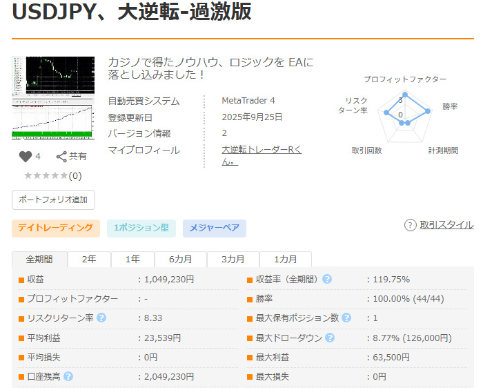This screenshot has height=388, width=483.
Task: Click the ポートフォリオ追加 button
Action: [x=53, y=200]
